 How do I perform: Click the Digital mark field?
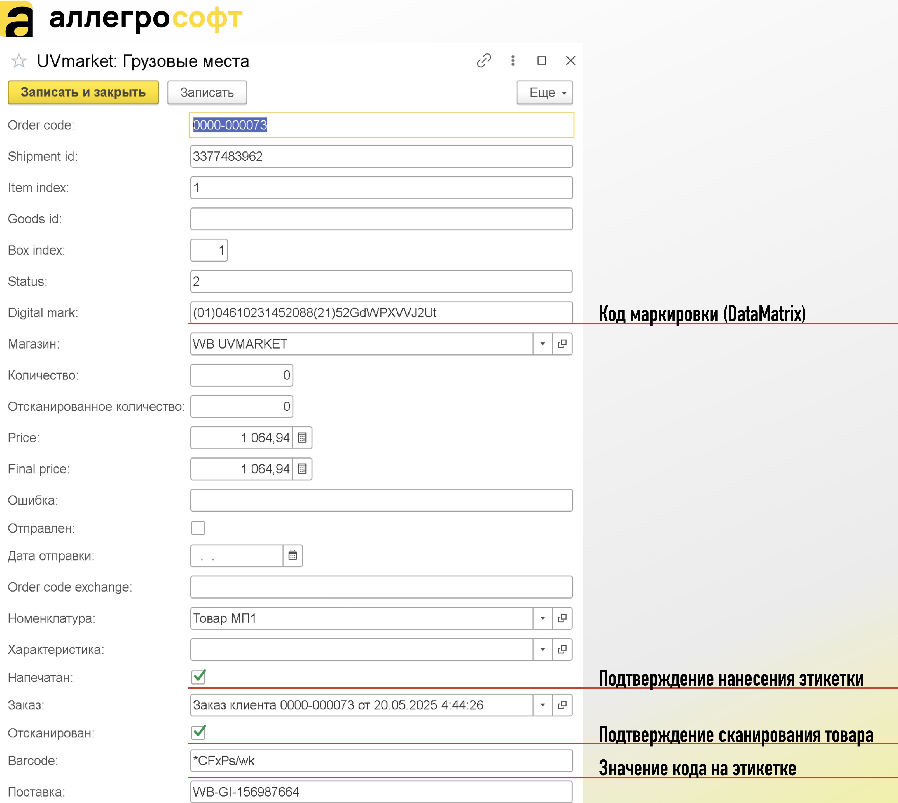coord(382,312)
